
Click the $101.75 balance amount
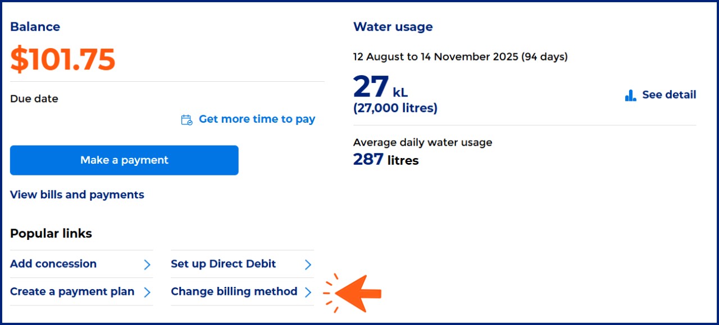pyautogui.click(x=63, y=59)
